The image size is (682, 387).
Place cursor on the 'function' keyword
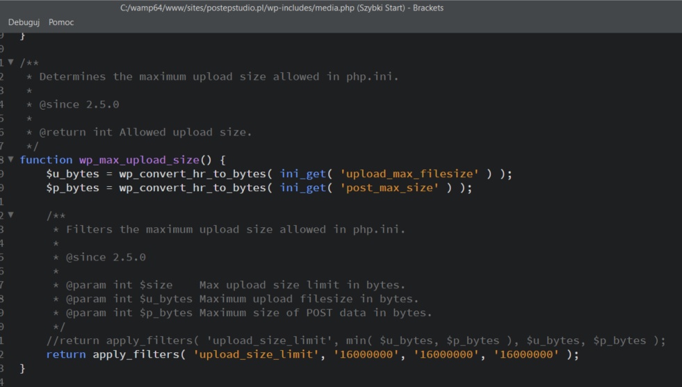click(x=46, y=160)
